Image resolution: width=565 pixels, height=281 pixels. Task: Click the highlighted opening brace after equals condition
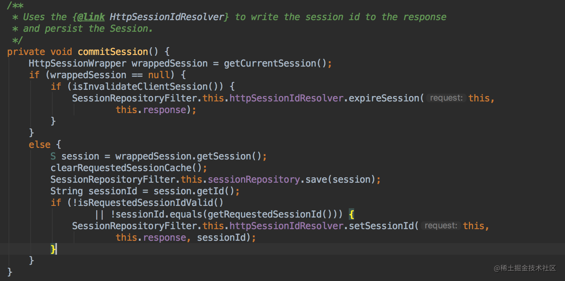coord(351,214)
